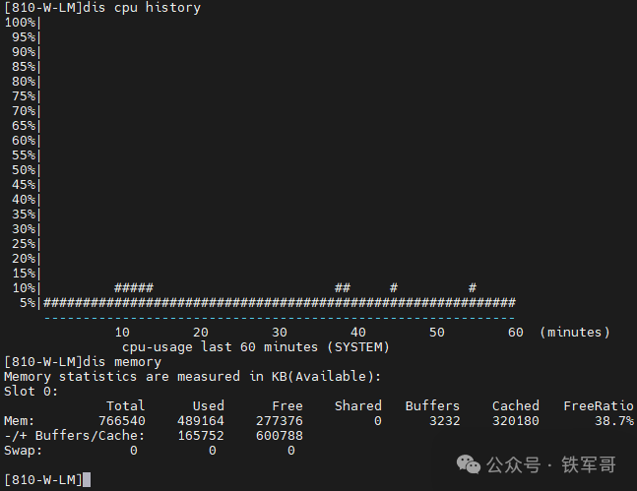The height and width of the screenshot is (491, 637).
Task: Click the WeChat logo in the watermark
Action: point(472,464)
